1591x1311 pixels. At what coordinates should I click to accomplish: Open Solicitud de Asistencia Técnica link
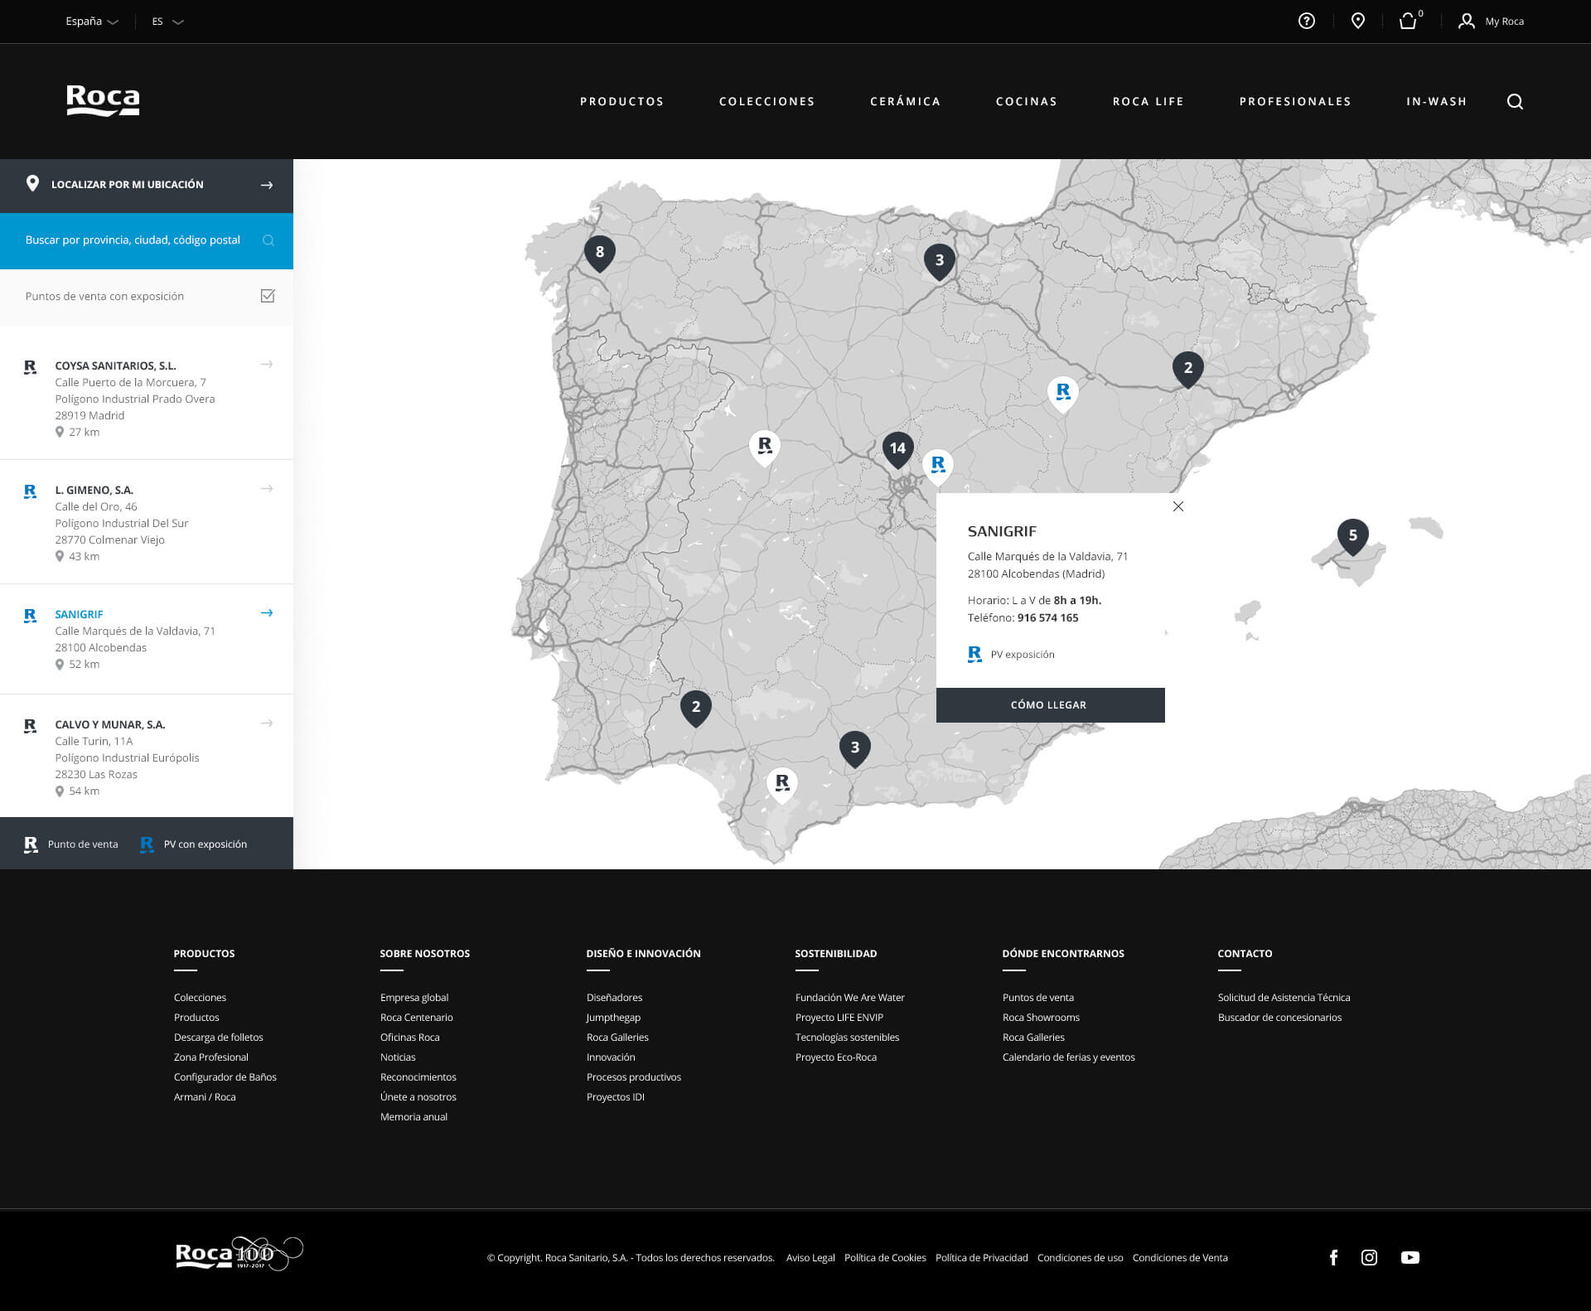pyautogui.click(x=1284, y=998)
